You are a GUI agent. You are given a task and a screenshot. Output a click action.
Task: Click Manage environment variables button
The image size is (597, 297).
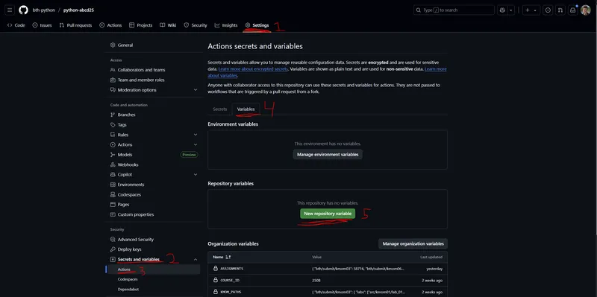pyautogui.click(x=328, y=155)
